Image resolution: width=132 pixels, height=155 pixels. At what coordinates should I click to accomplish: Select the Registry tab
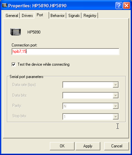click(90, 16)
